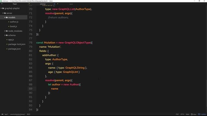Image resolution: width=207 pixels, height=116 pixels.
Task: Click line number 70 in the gutter
Action: click(30, 9)
